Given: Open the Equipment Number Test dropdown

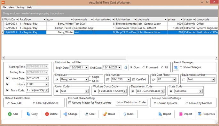Looking at the screenshot, I should (213, 80).
